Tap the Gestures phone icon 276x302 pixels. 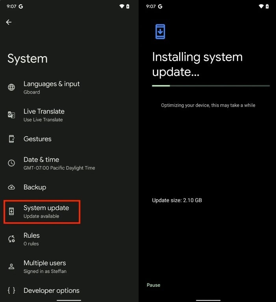pos(11,139)
